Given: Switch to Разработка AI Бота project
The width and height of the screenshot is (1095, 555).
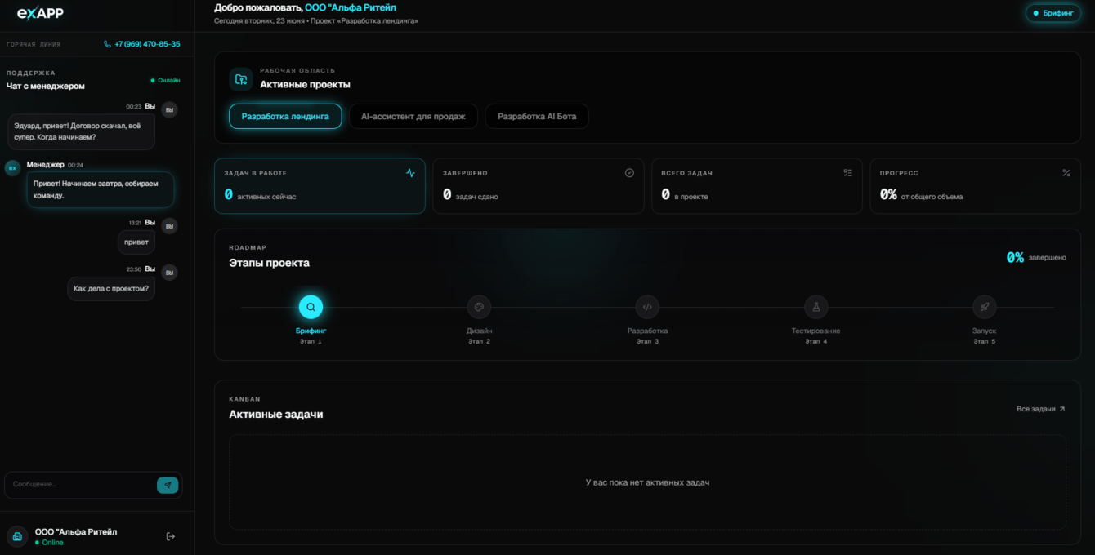Looking at the screenshot, I should click(x=537, y=116).
